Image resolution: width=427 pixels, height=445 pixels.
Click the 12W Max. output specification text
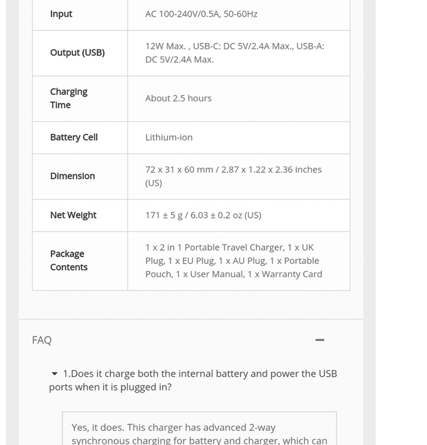point(234,53)
